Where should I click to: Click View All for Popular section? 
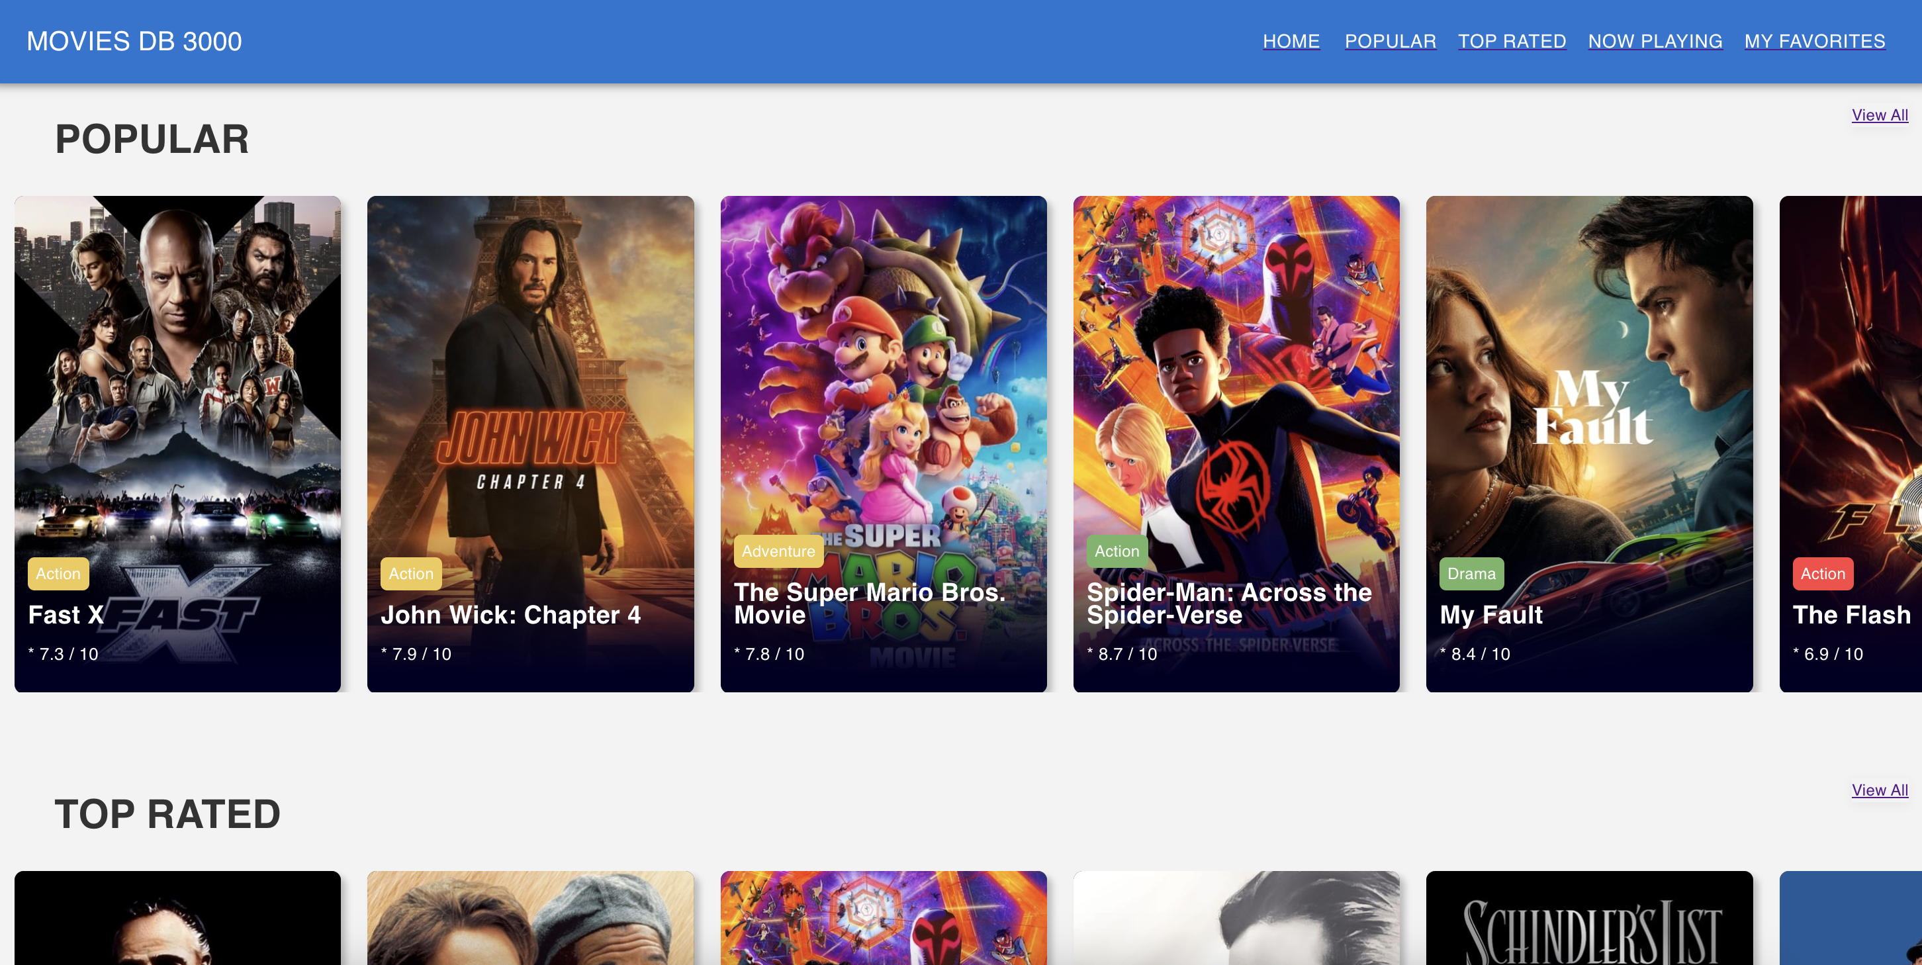click(1880, 115)
